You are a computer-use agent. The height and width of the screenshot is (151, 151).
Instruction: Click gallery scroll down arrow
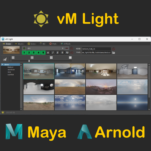coord(149,109)
